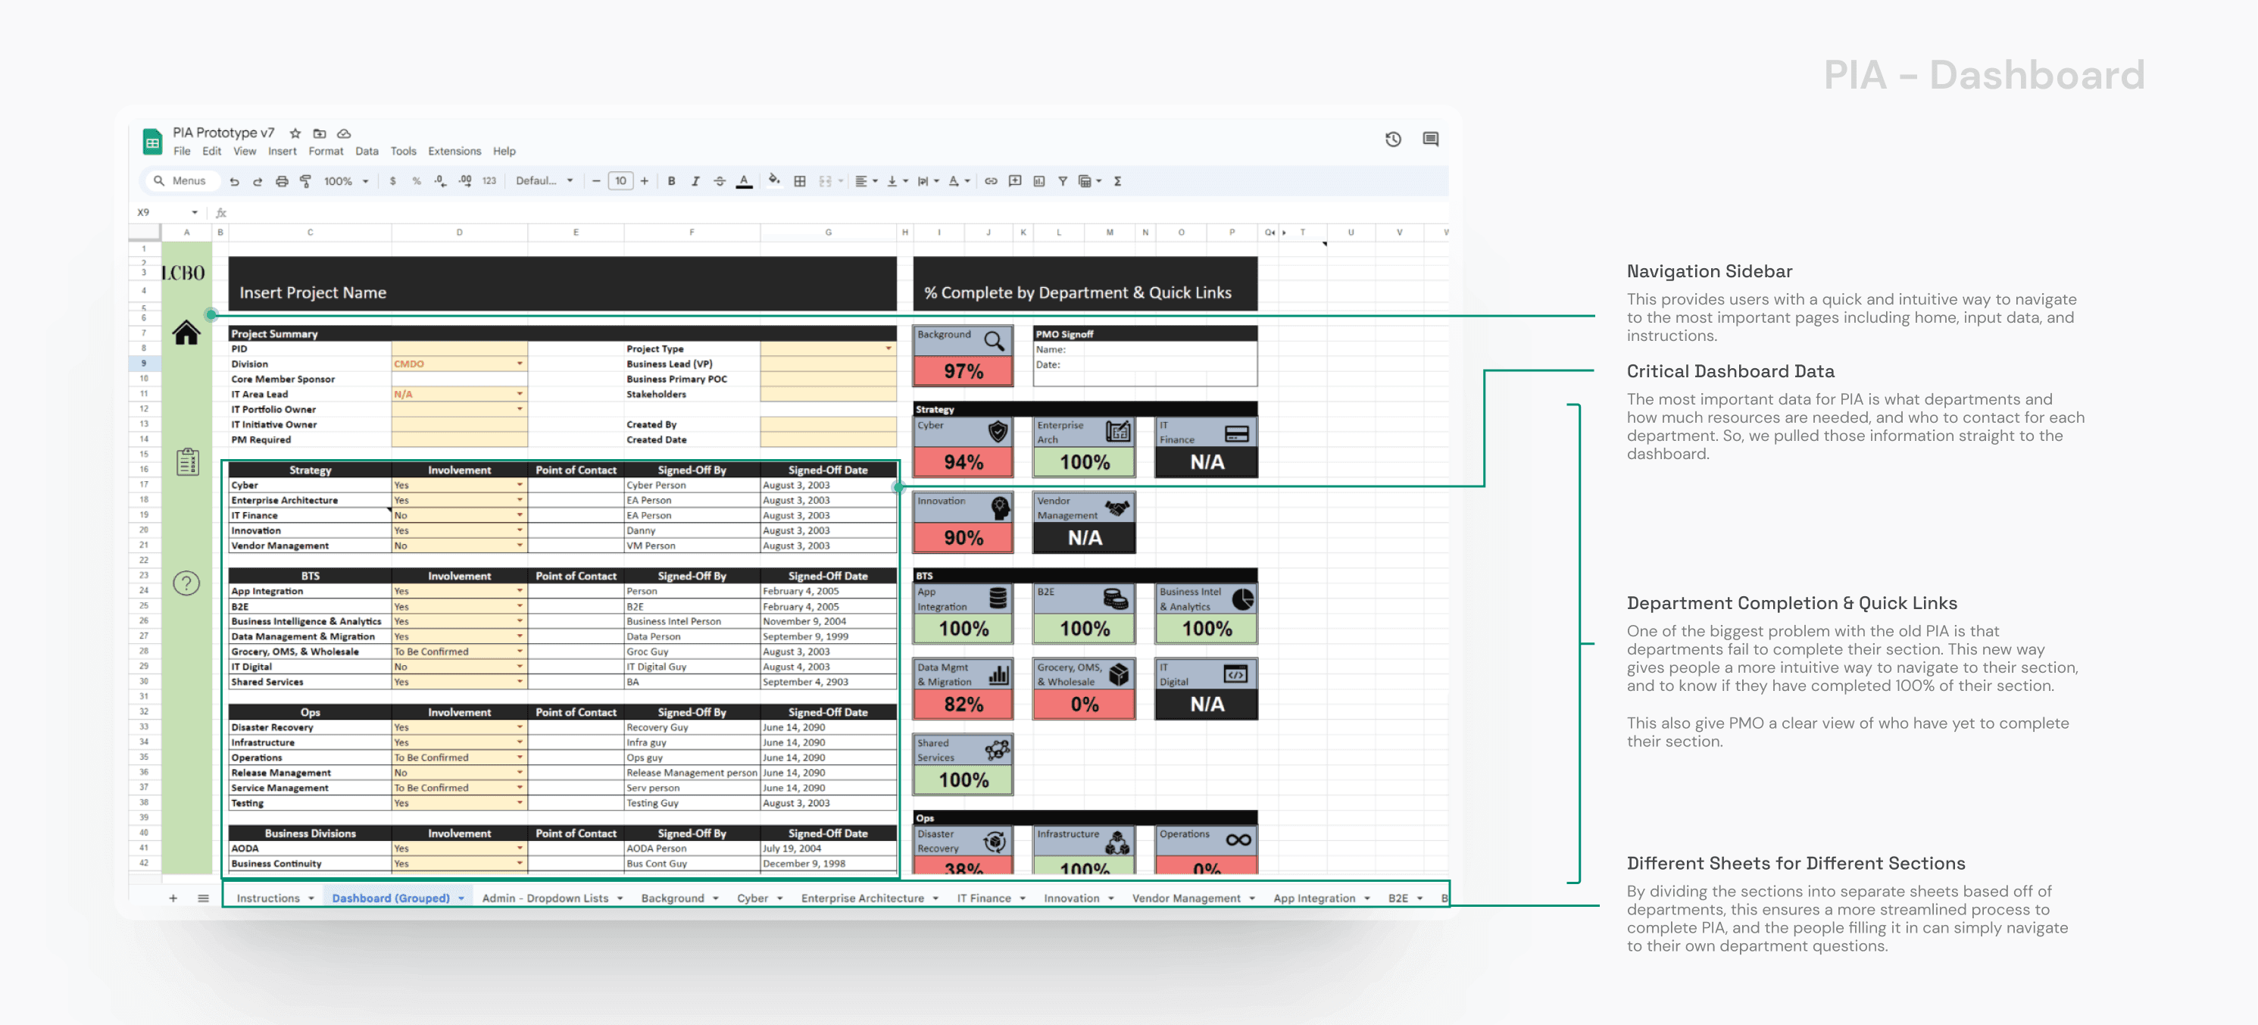Open the Default font dropdown
This screenshot has width=2258, height=1025.
[x=545, y=182]
